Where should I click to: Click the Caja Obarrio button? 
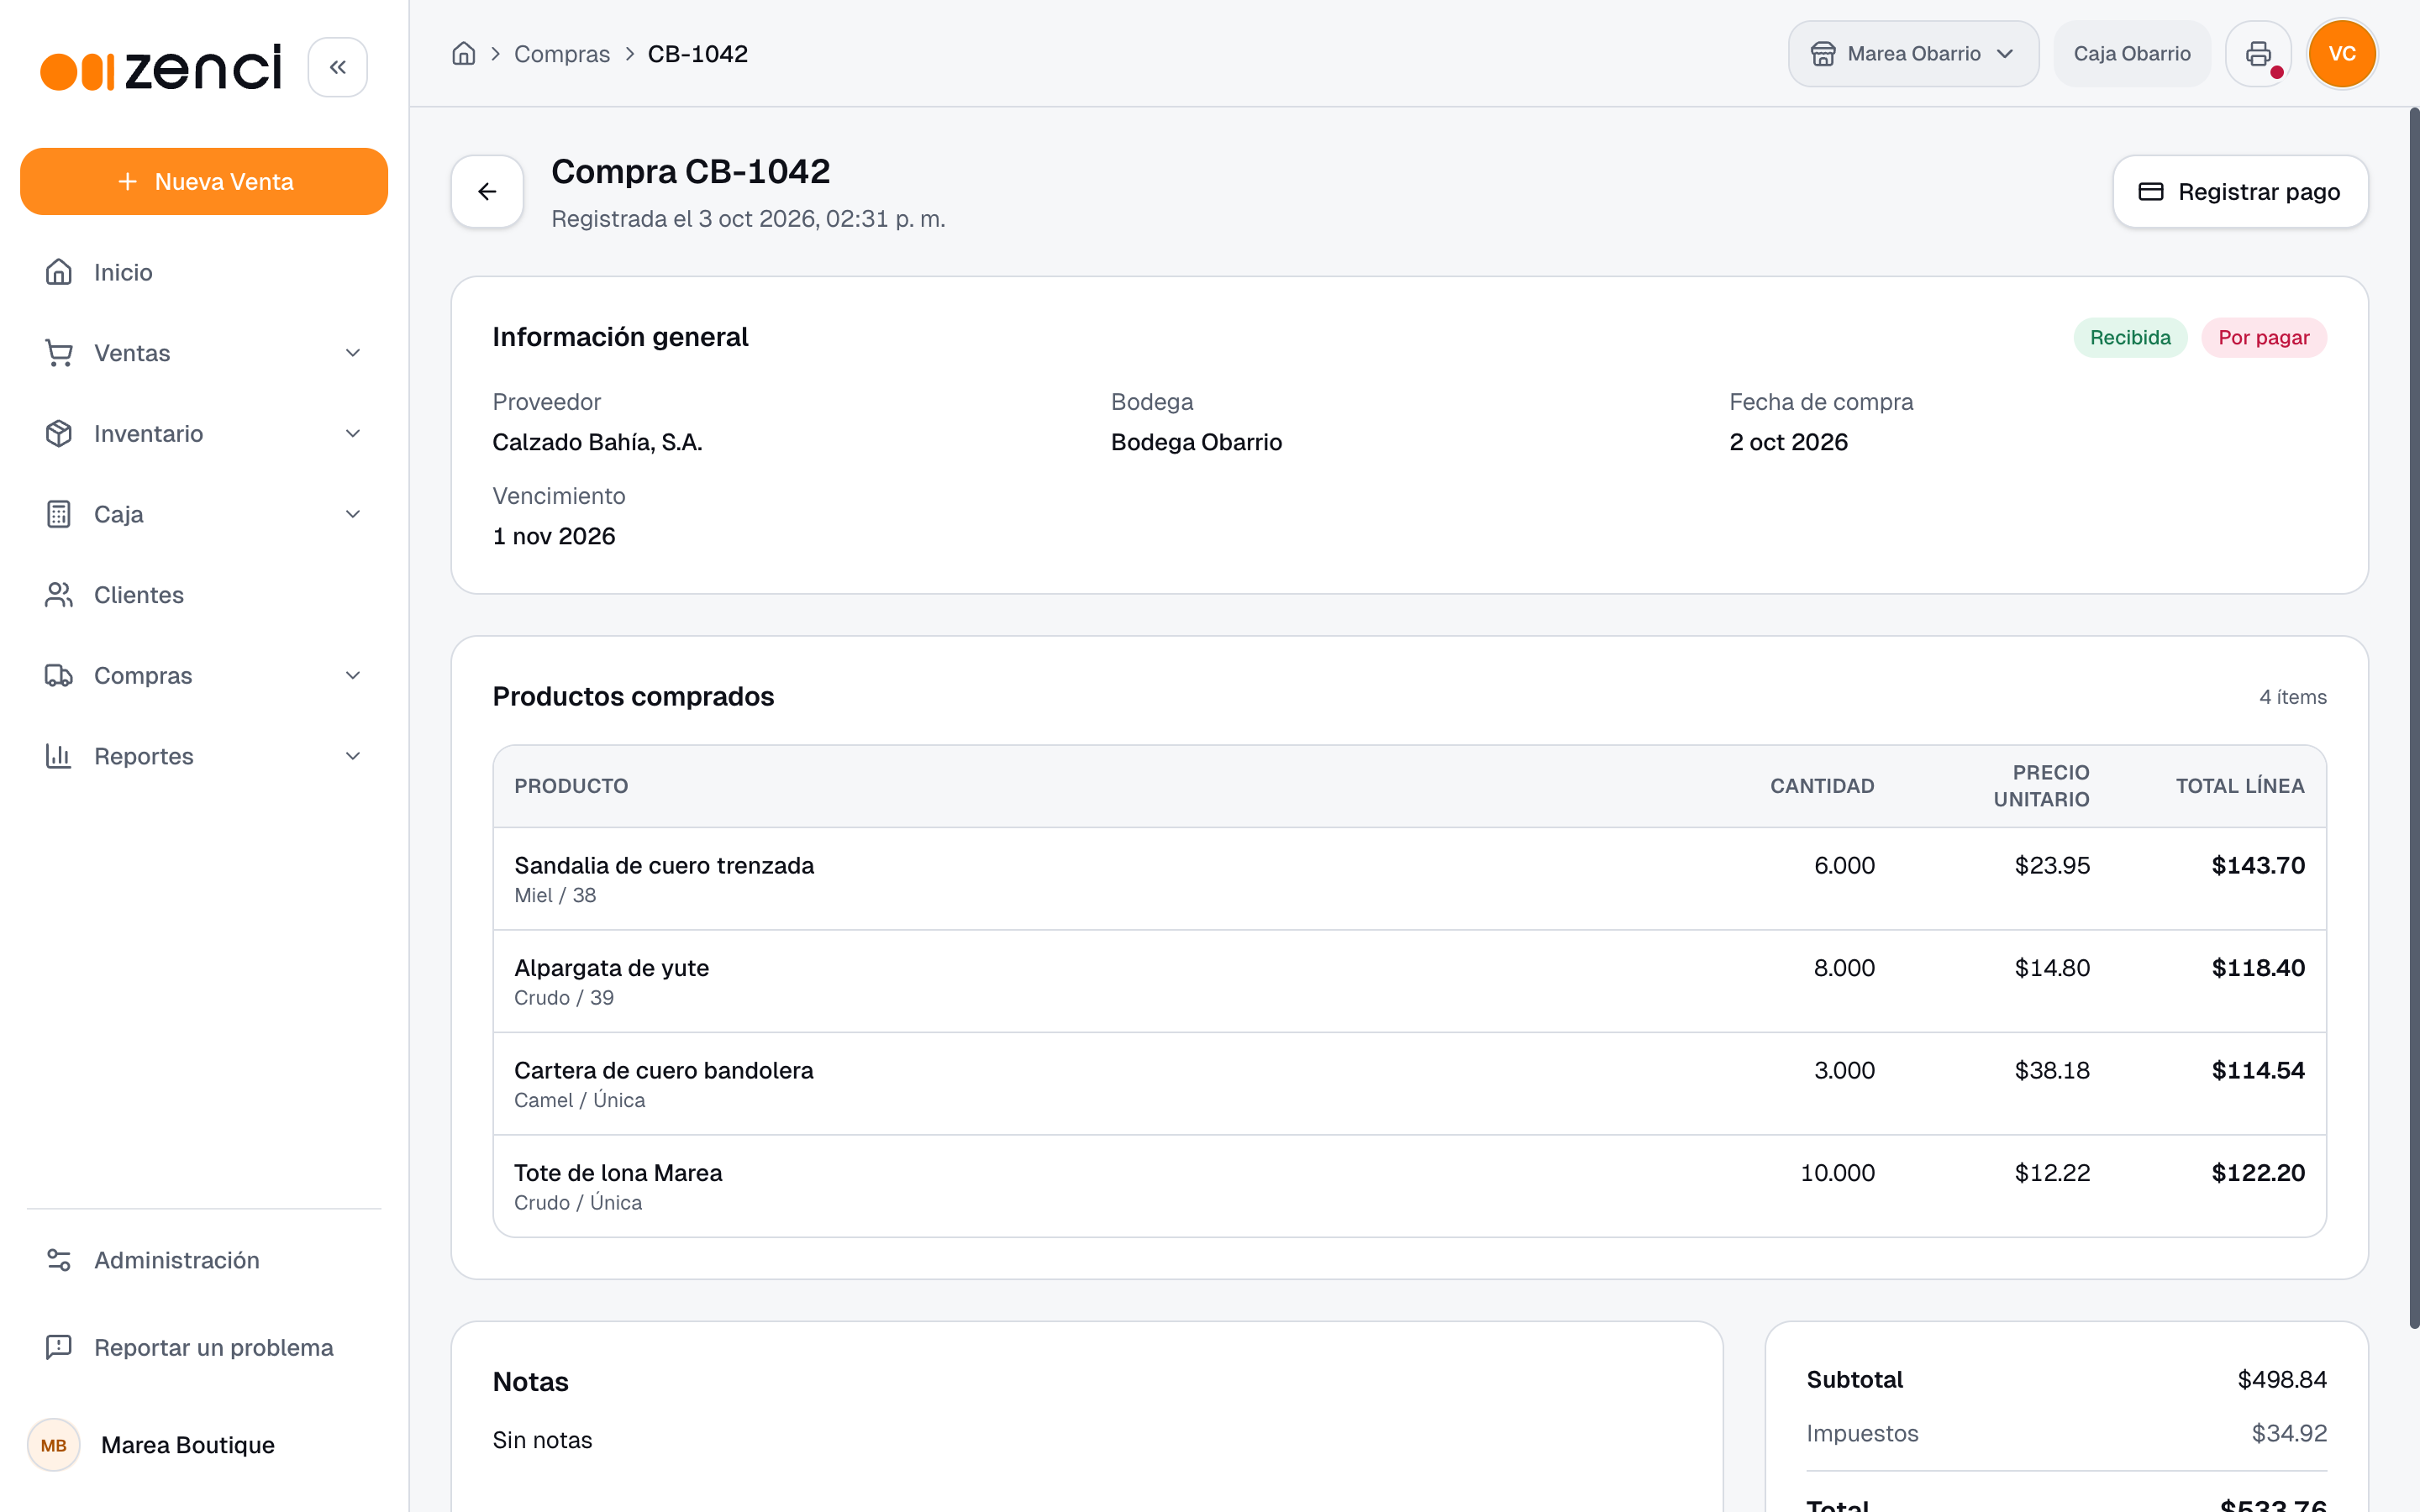(2132, 54)
